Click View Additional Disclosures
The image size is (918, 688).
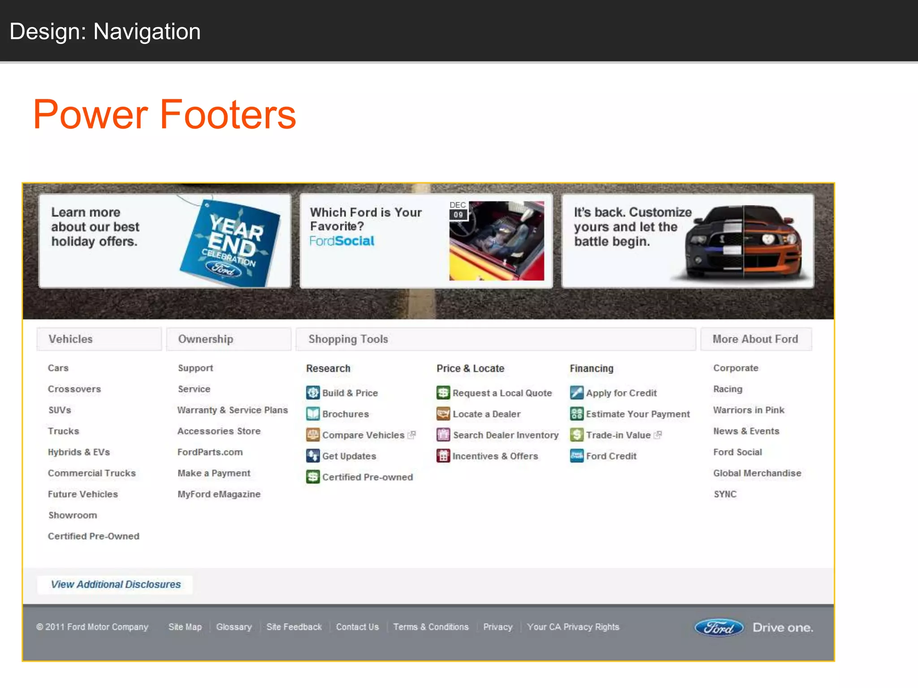tap(115, 585)
